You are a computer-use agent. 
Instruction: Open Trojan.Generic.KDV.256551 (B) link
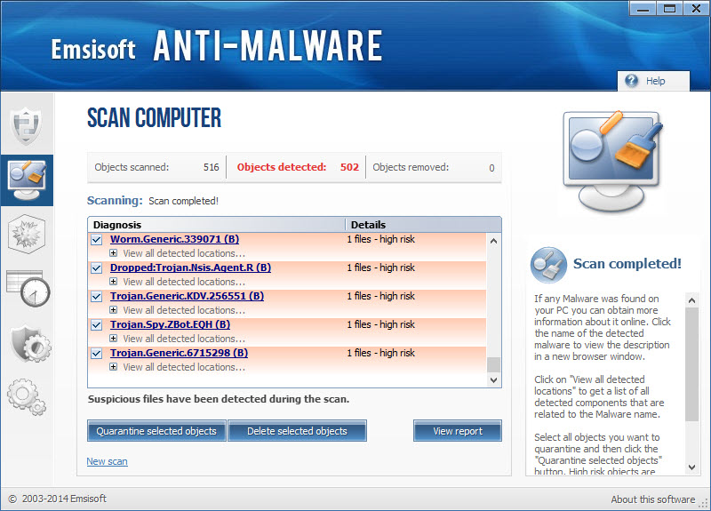[187, 296]
